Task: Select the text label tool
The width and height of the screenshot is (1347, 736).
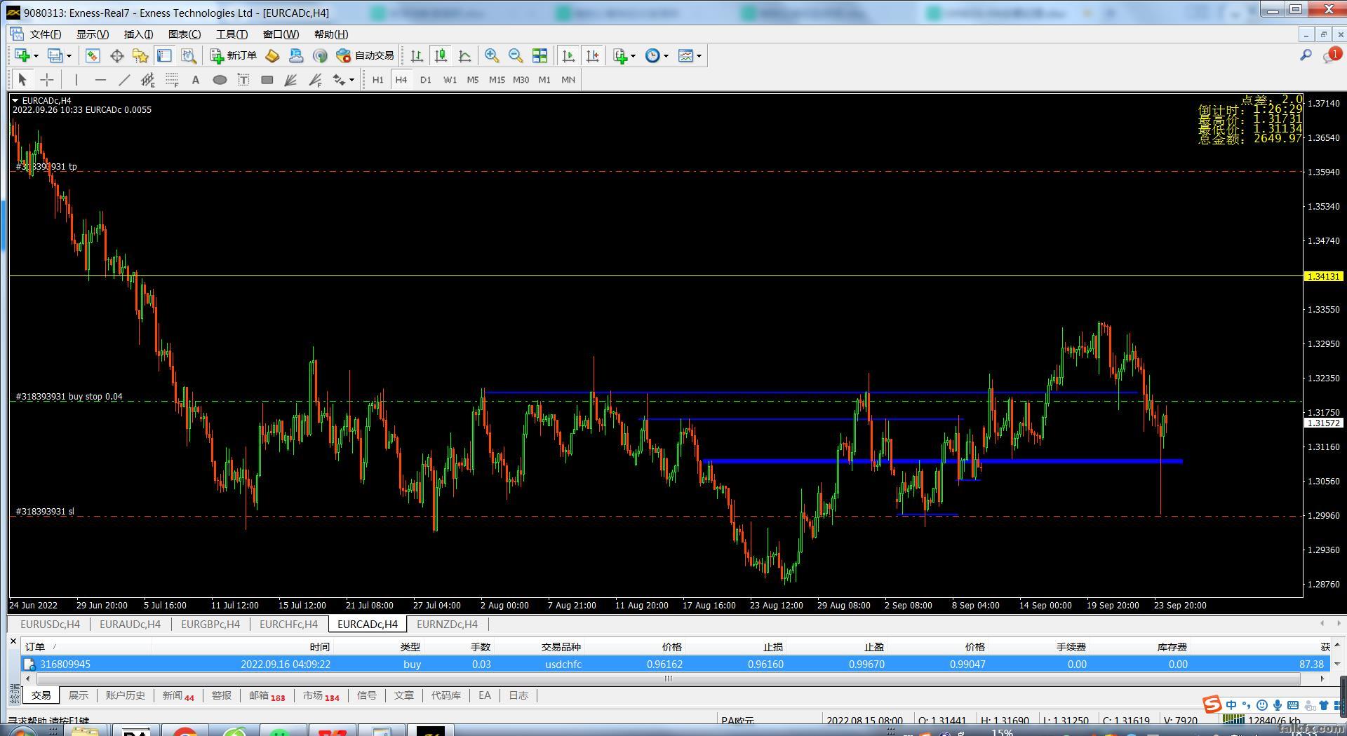Action: (243, 80)
